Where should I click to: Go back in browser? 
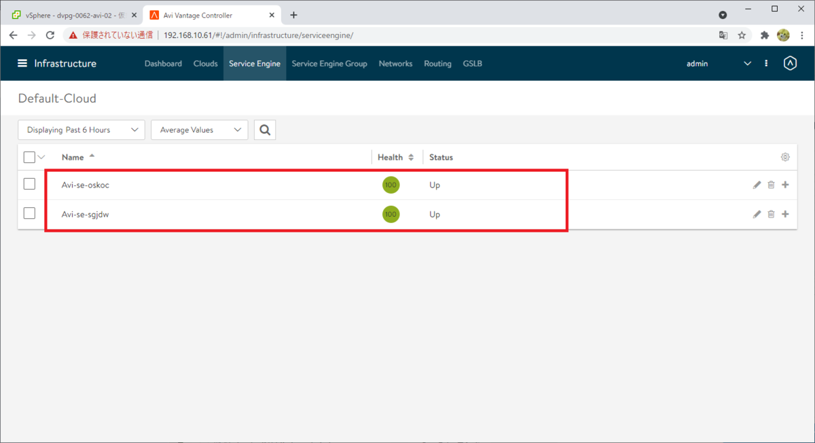[x=13, y=35]
